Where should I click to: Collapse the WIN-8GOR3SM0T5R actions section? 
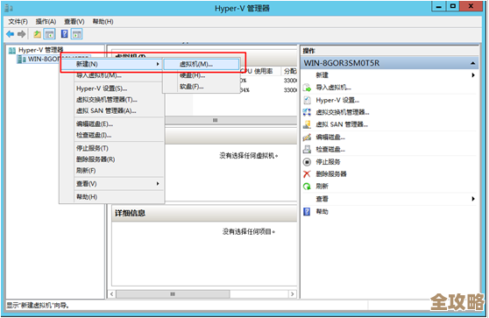click(472, 63)
